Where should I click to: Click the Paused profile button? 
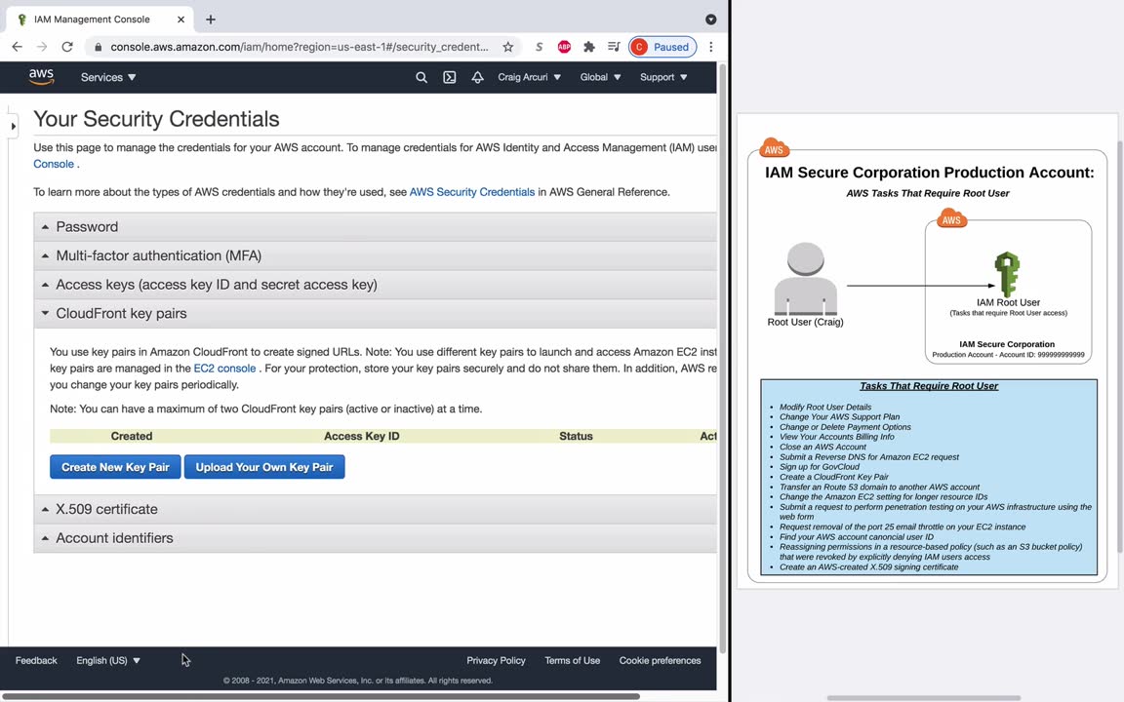[x=663, y=47]
